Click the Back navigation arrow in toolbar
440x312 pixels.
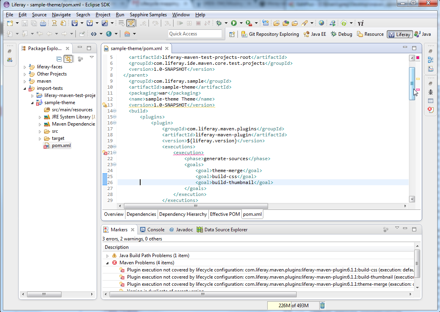[49, 34]
